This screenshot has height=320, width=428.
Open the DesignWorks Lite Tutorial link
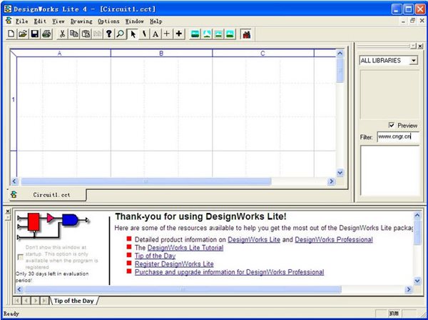[x=185, y=248]
